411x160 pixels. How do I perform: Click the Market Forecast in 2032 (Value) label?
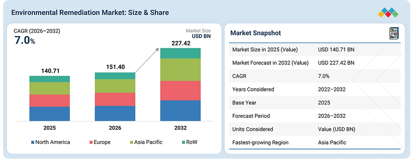click(270, 63)
